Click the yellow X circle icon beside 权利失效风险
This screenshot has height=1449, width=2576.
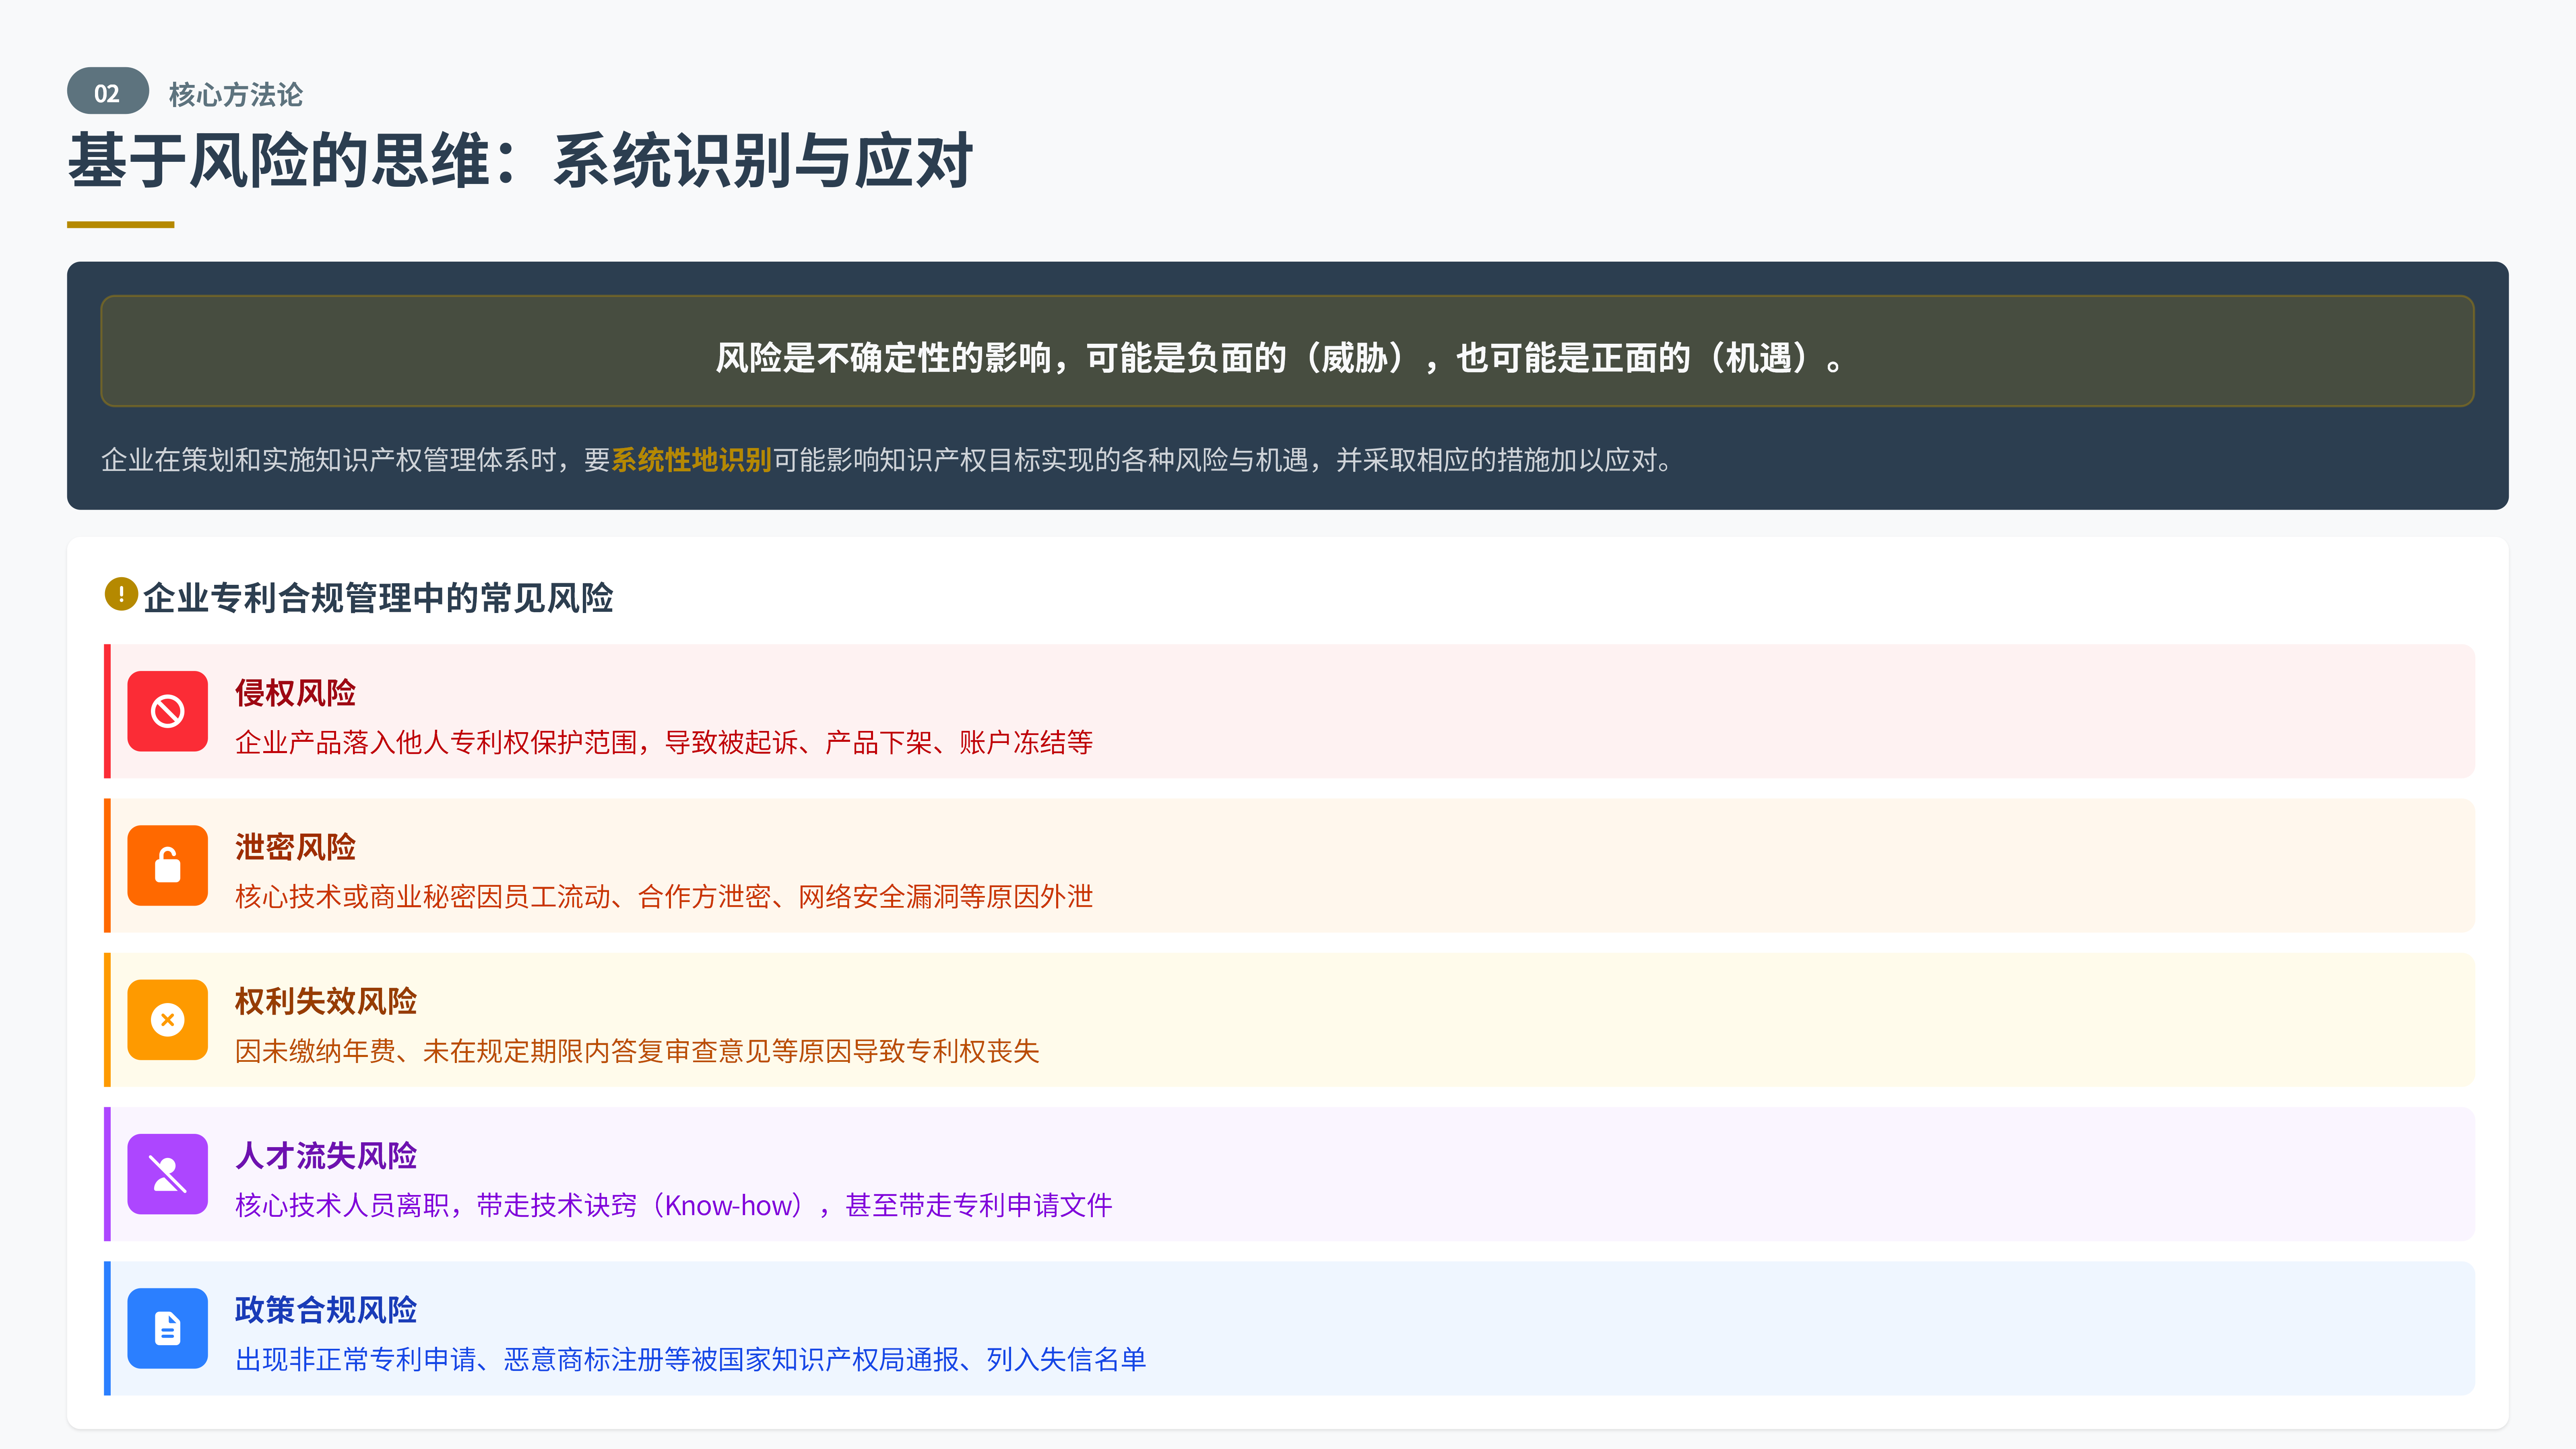coord(167,1020)
